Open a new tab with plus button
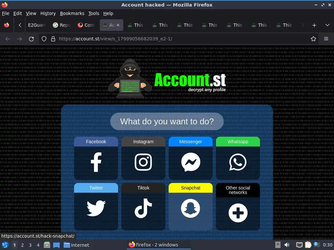Screen dimensions: 334x250 (314, 25)
